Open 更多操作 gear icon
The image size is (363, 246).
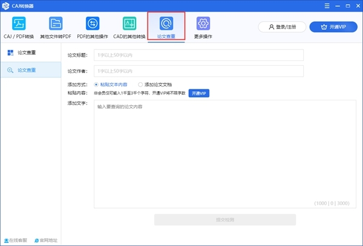click(203, 24)
